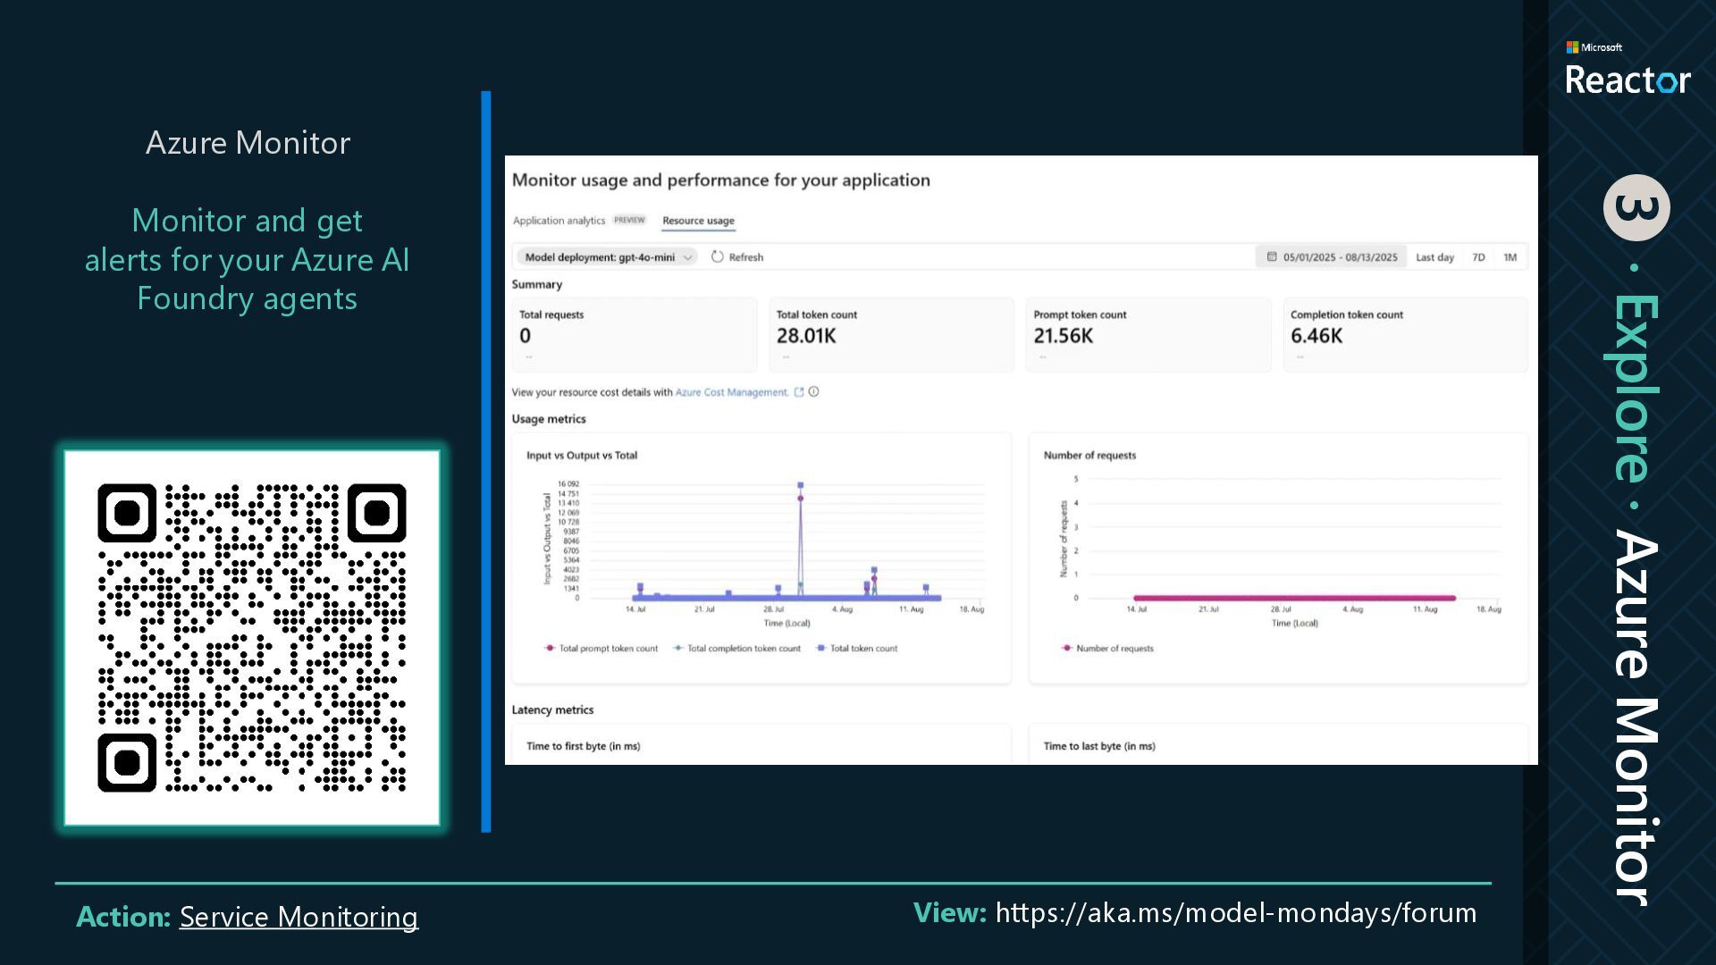Viewport: 1716px width, 965px height.
Task: Click the calendar icon beside the date range
Action: pos(1272,256)
